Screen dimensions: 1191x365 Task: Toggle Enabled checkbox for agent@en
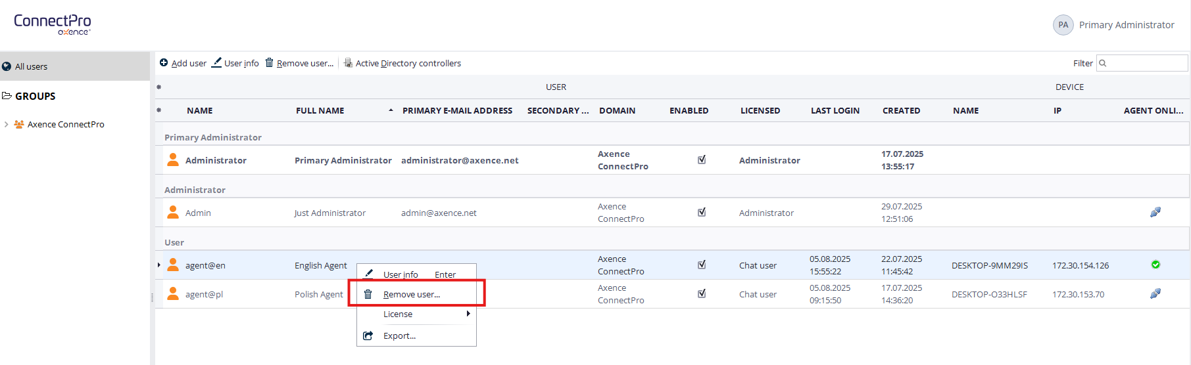point(702,265)
